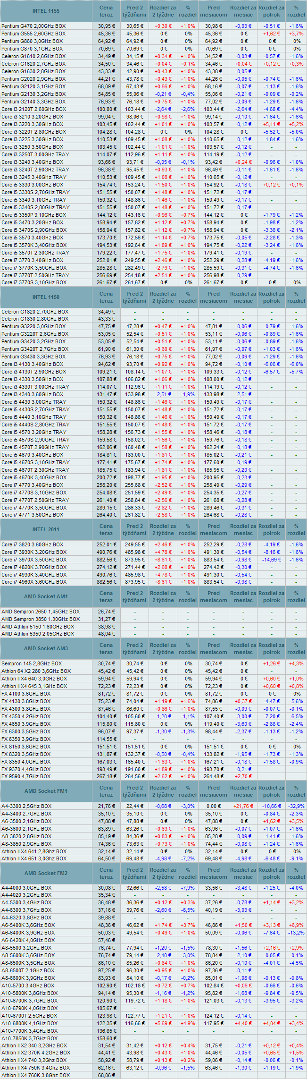Click the AMD Socket FM2 section header
Viewport: 307px width, 1079px height.
[46, 873]
